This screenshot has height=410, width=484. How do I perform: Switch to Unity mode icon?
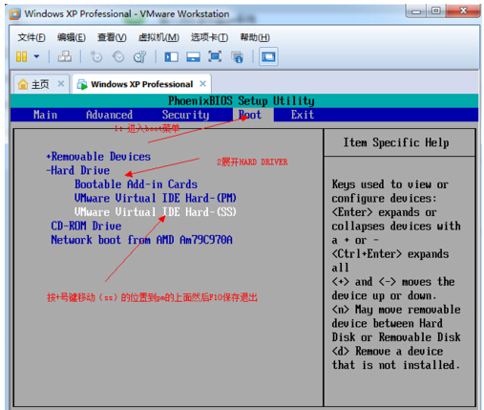click(238, 57)
